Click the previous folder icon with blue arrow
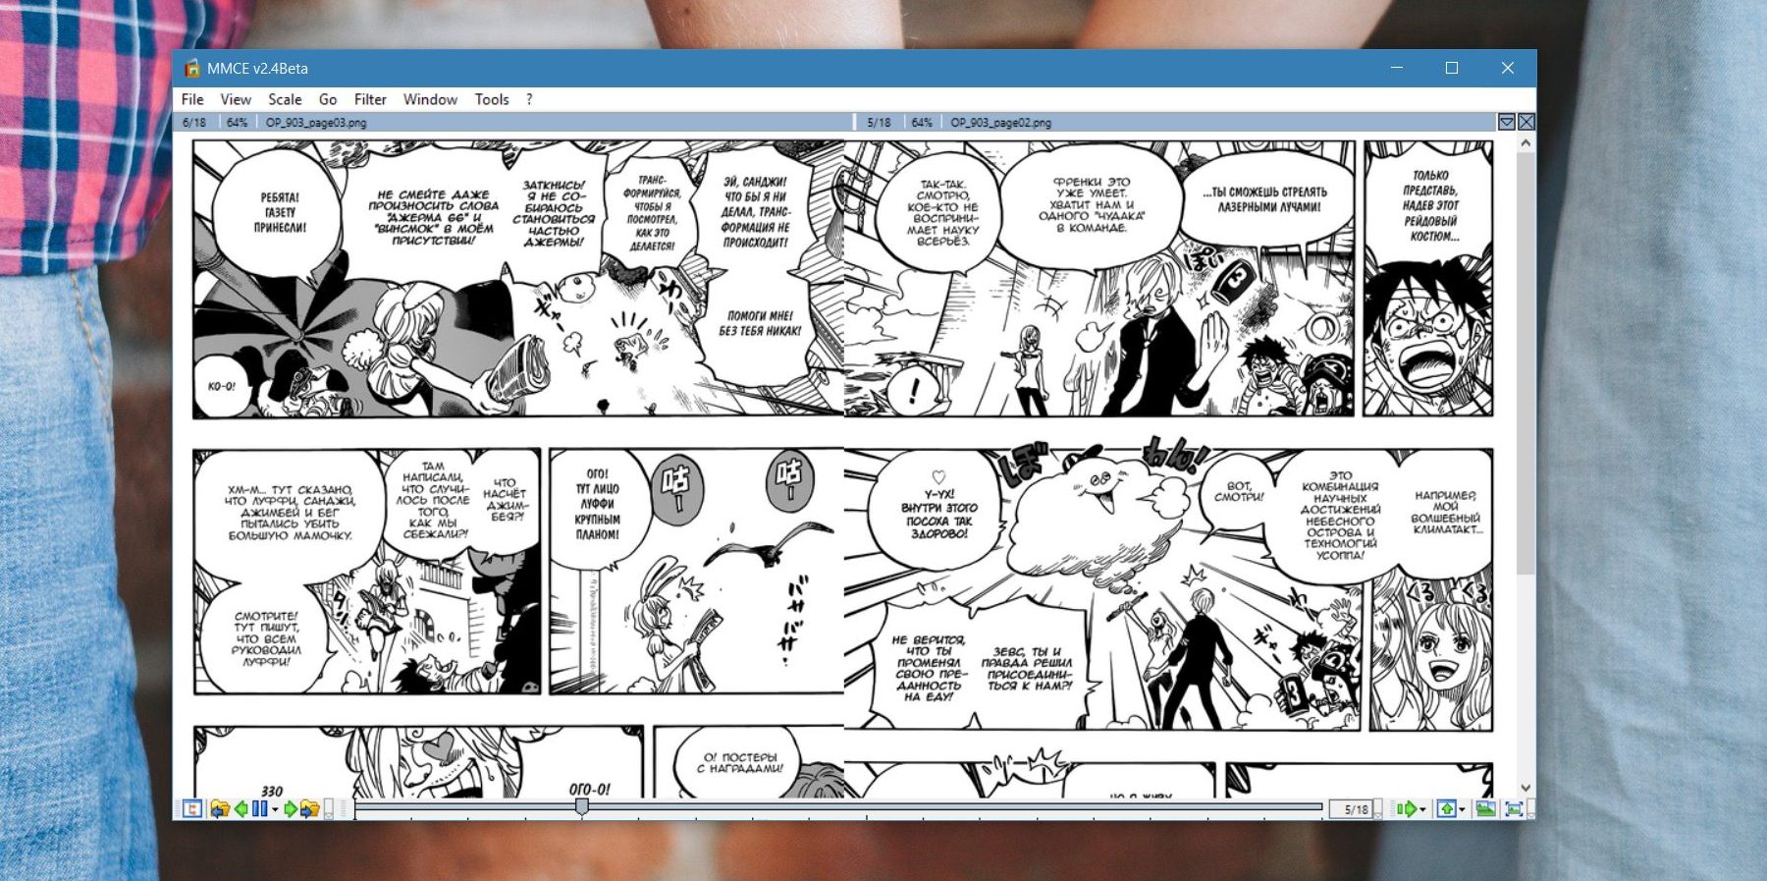The width and height of the screenshot is (1767, 881). (x=220, y=808)
